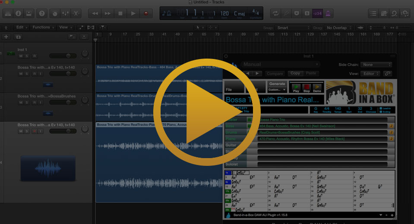Click the red Record button
Viewport: 414px width, 224px height.
click(x=146, y=13)
